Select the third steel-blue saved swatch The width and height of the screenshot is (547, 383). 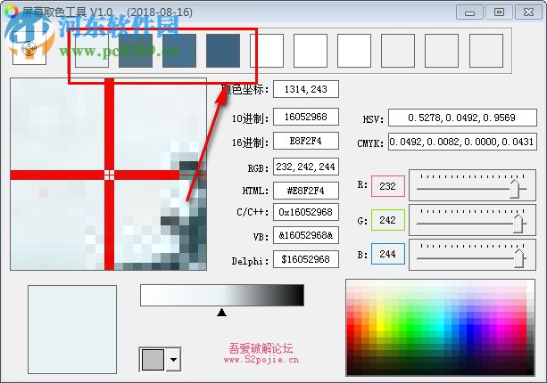tap(179, 51)
